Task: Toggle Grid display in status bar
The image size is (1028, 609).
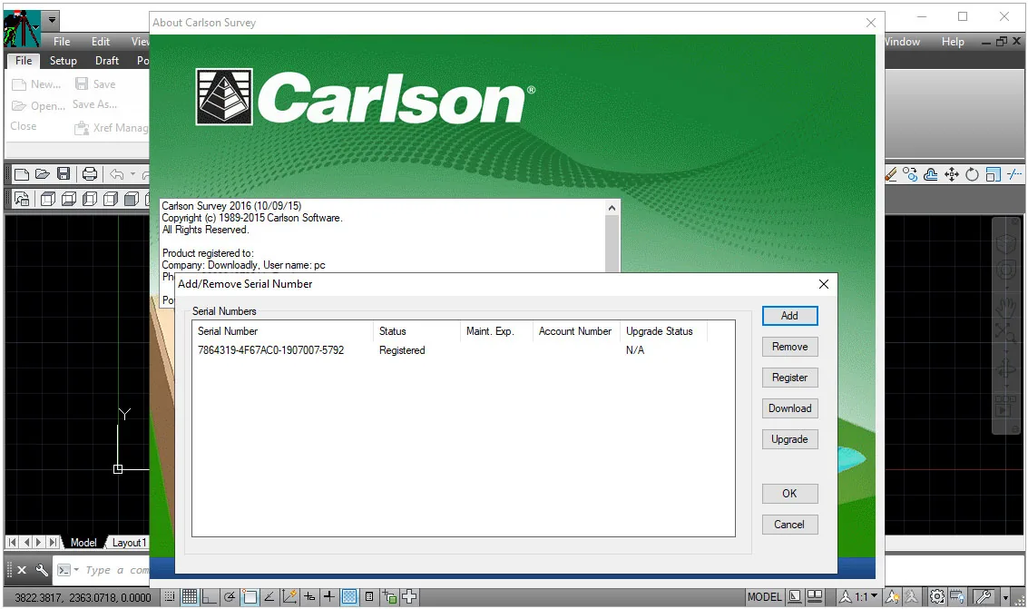Action: click(x=190, y=596)
